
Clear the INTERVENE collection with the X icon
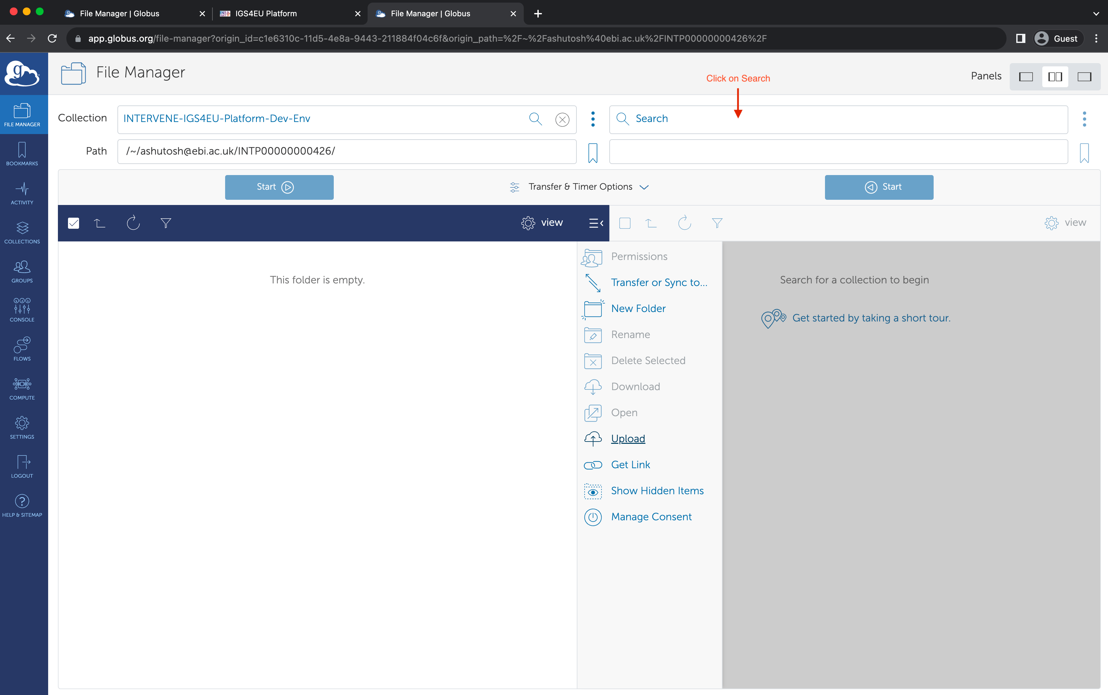[562, 119]
